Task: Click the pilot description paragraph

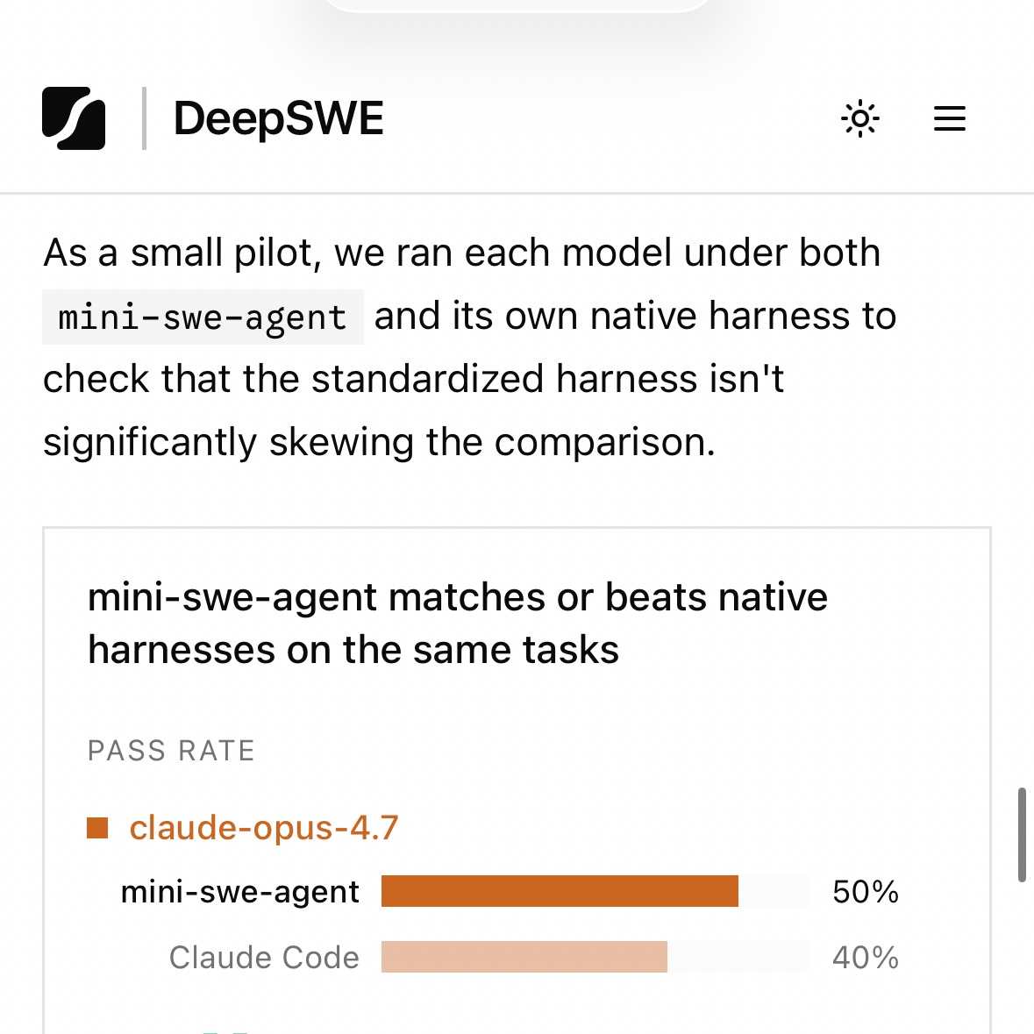Action: tap(469, 347)
